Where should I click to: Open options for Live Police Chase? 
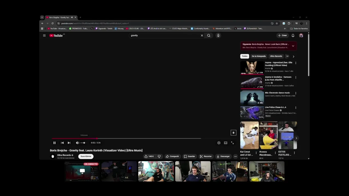296,108
